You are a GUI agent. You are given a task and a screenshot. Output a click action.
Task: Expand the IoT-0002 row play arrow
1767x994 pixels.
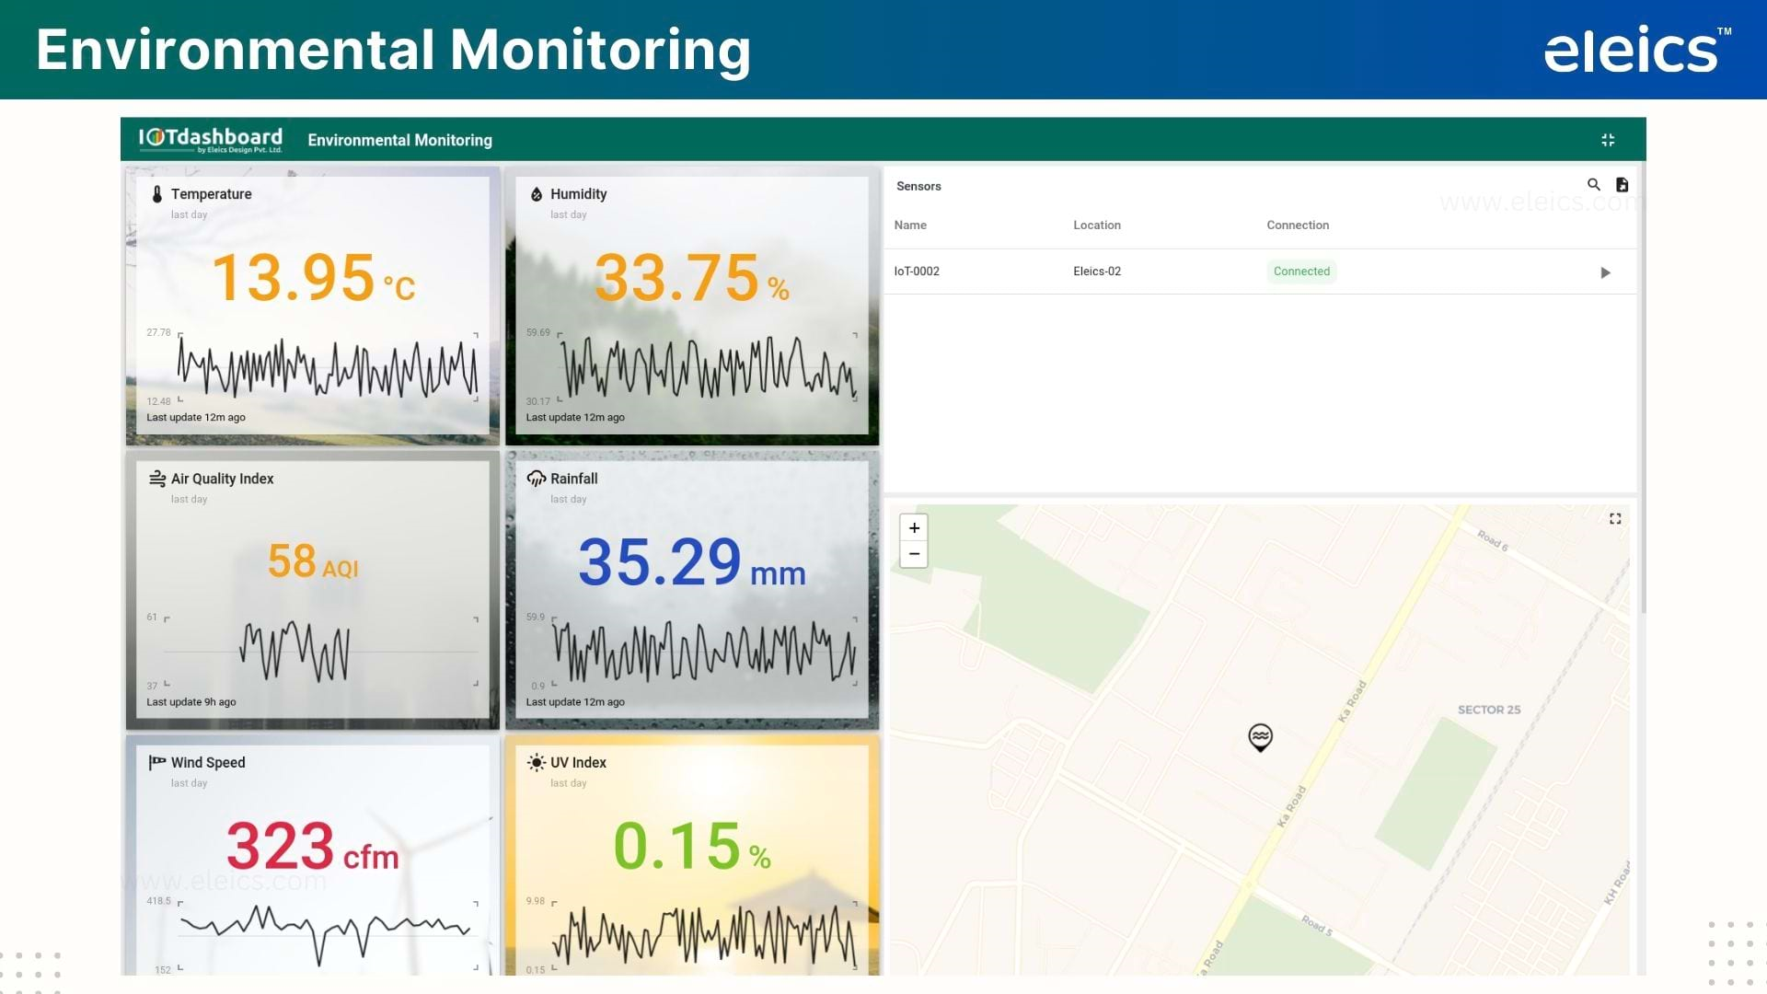point(1605,272)
